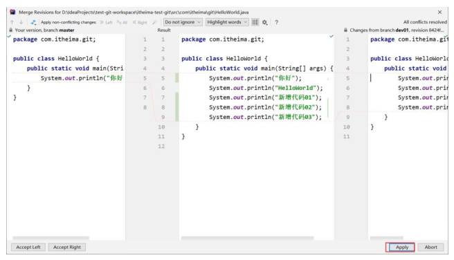
Task: Click lock icon beside Changes from branch dev01
Action: [x=345, y=30]
